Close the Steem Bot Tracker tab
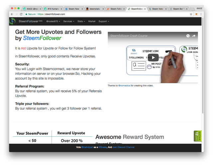213x165 pixels. pyautogui.click(x=187, y=9)
